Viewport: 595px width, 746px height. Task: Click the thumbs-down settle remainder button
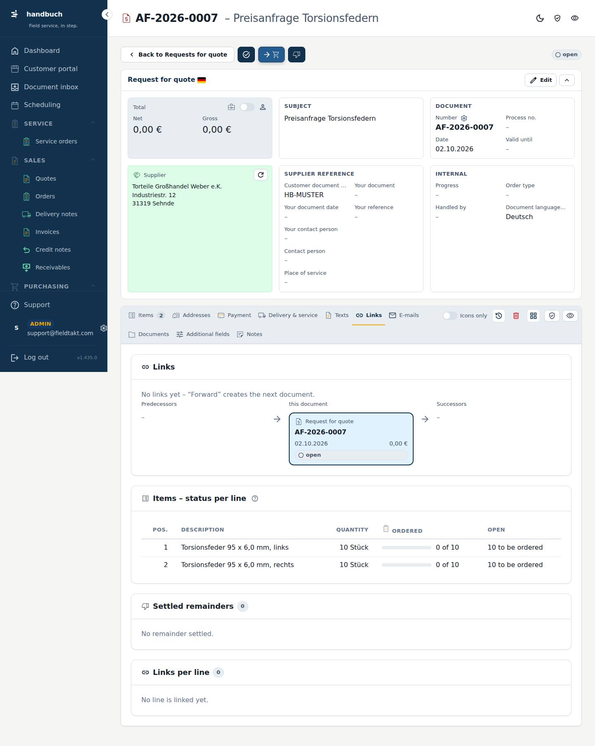[x=297, y=55]
